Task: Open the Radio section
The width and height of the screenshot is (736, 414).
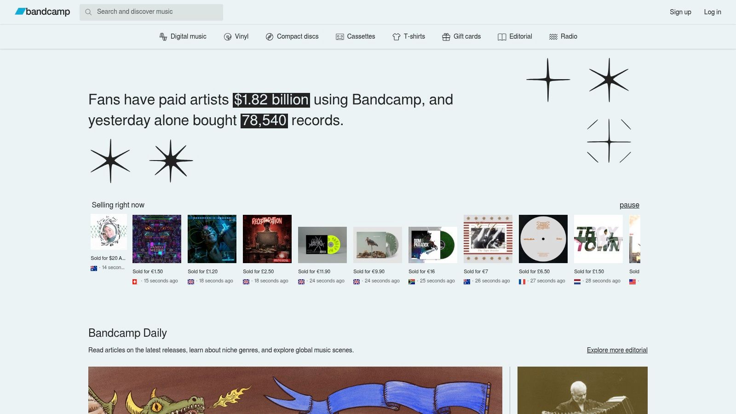Action: 563,36
